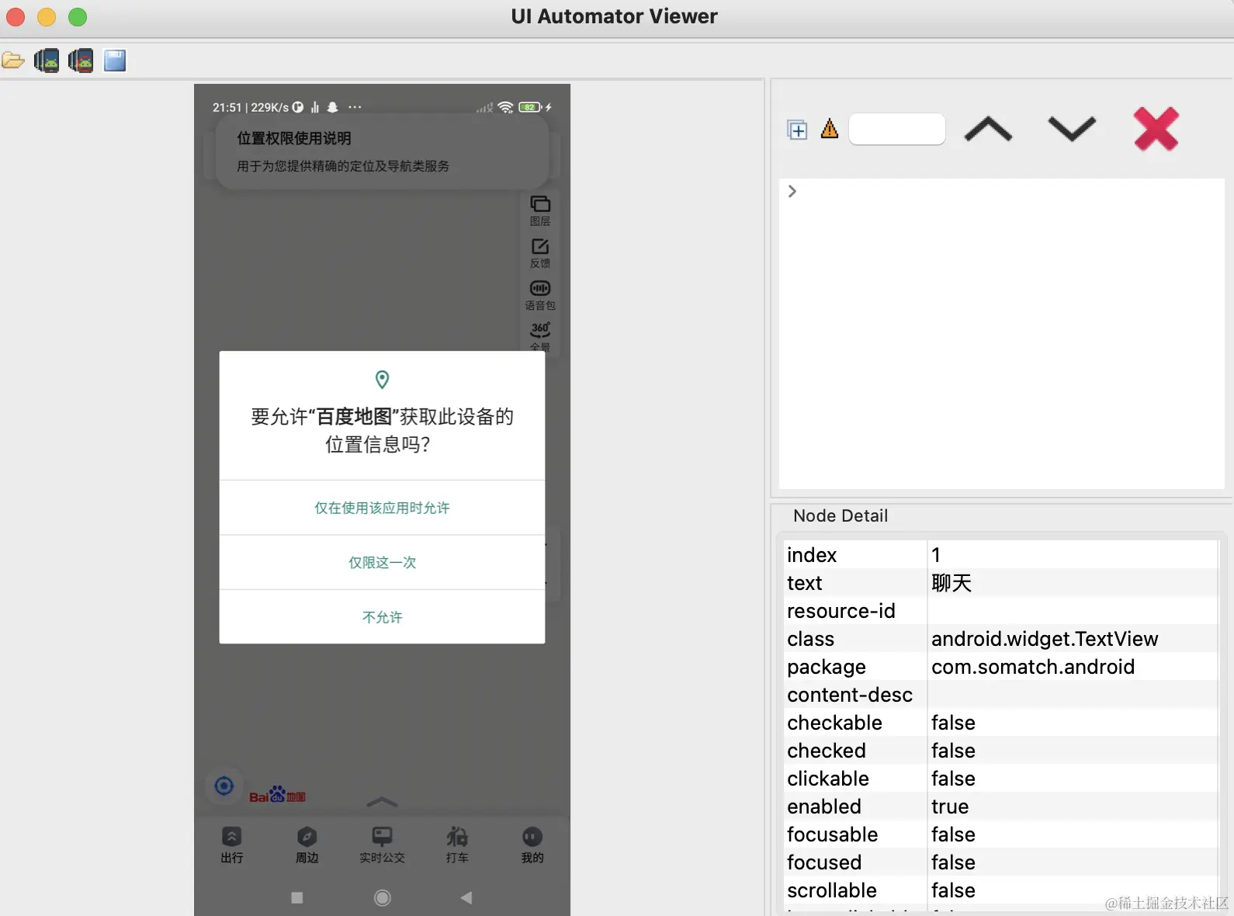Switch to the 我的 tab
Screen dimensions: 1234x916
(532, 845)
